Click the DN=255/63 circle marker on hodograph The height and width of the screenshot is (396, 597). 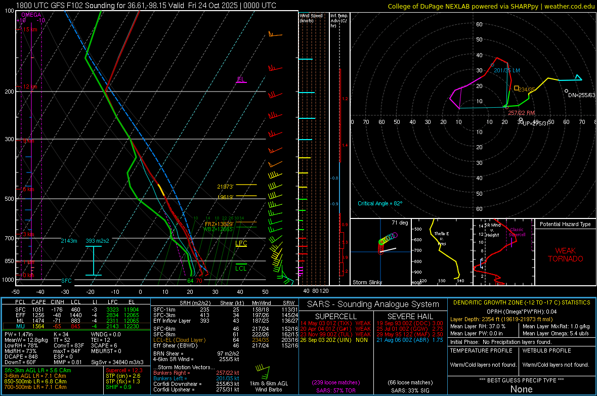(566, 91)
